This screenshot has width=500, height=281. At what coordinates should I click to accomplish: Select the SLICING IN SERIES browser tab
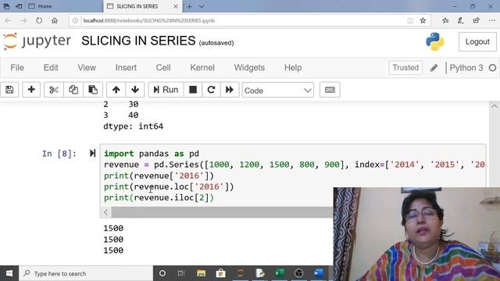point(137,6)
